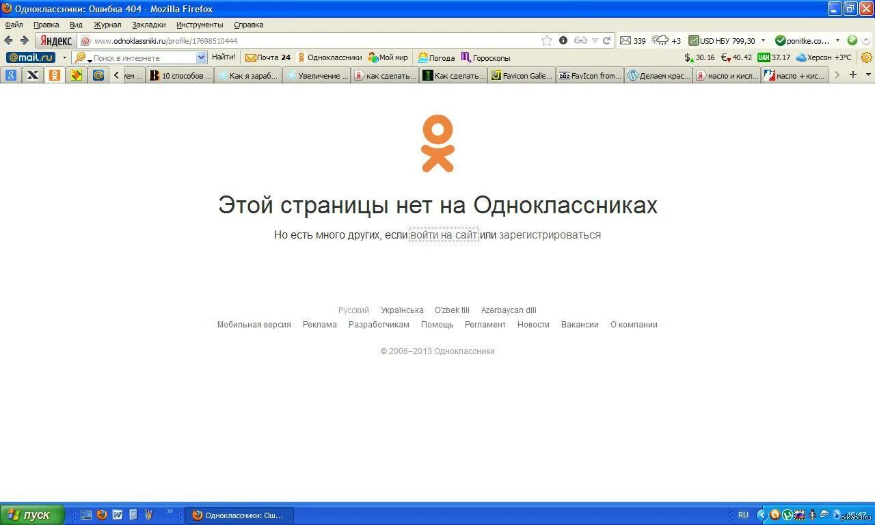The width and height of the screenshot is (875, 525).
Task: Open Одноклассники Firefox taskbar button
Action: point(239,515)
